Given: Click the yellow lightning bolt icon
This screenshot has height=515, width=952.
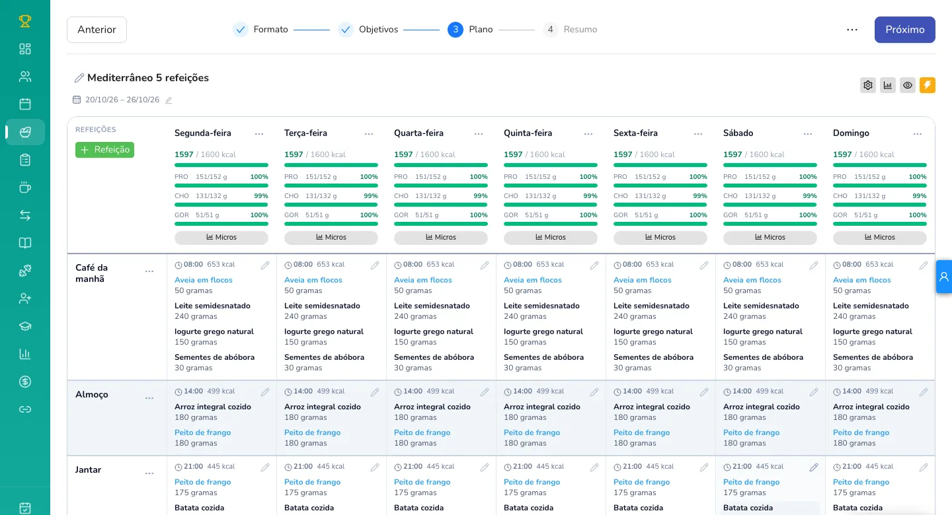Looking at the screenshot, I should [928, 85].
